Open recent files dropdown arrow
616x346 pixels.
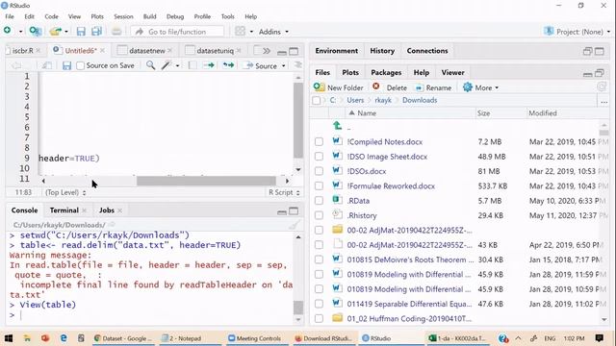[x=66, y=32]
